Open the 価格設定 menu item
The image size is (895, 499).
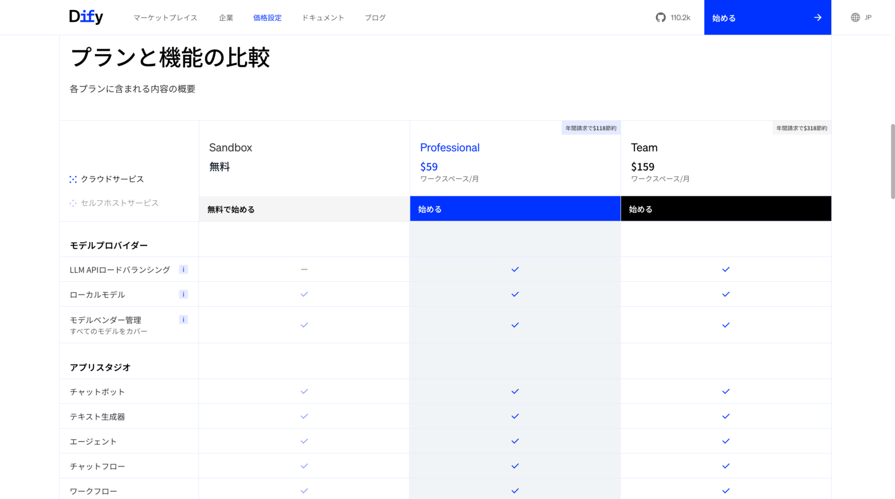[x=267, y=18]
